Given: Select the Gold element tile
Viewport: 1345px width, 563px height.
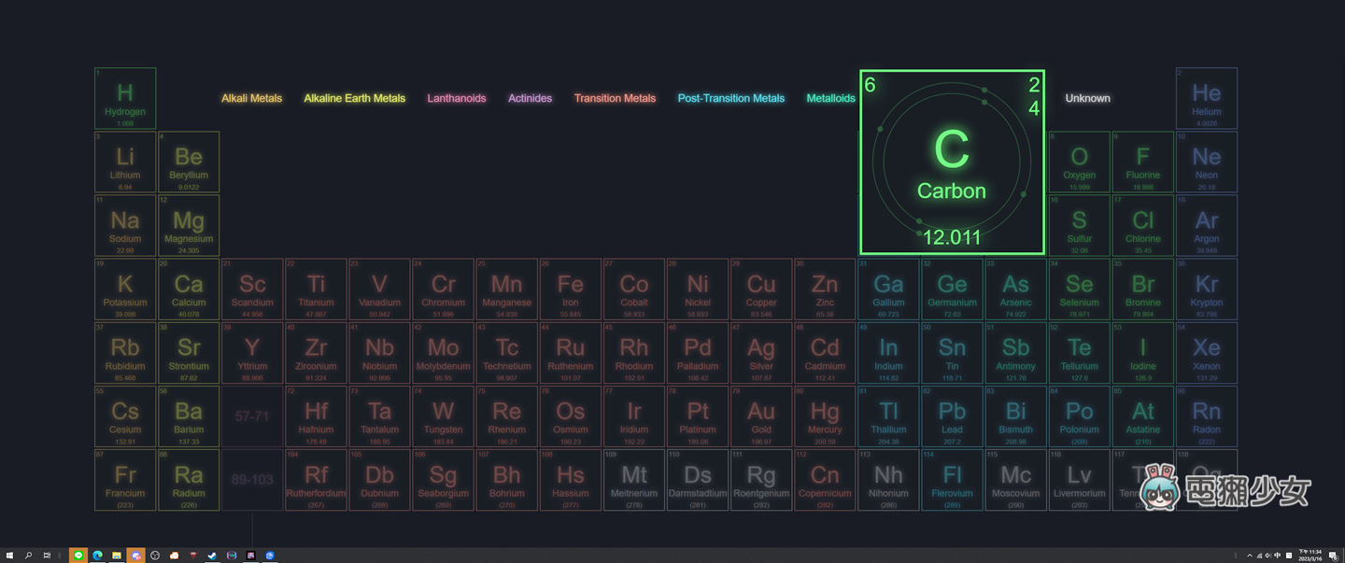Looking at the screenshot, I should pos(760,415).
